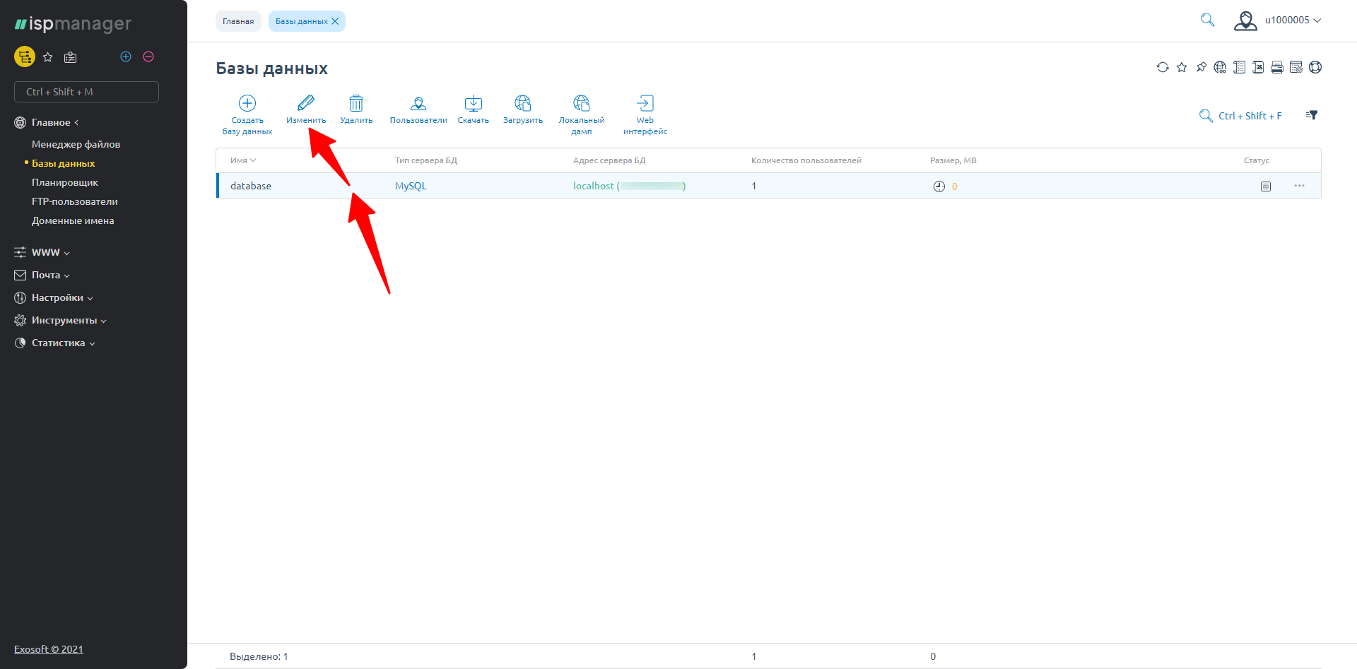Collapse all sidebar menu sections

pyautogui.click(x=148, y=57)
